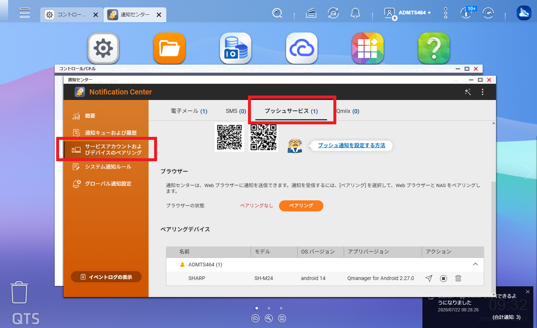Click the orange ペアリング button
Screen dimensions: 537x328
pos(301,206)
